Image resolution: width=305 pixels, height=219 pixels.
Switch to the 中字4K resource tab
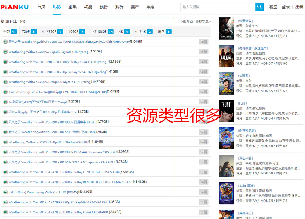point(144,31)
